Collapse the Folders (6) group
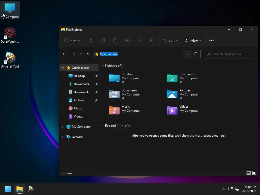The image size is (260, 195). click(102, 66)
